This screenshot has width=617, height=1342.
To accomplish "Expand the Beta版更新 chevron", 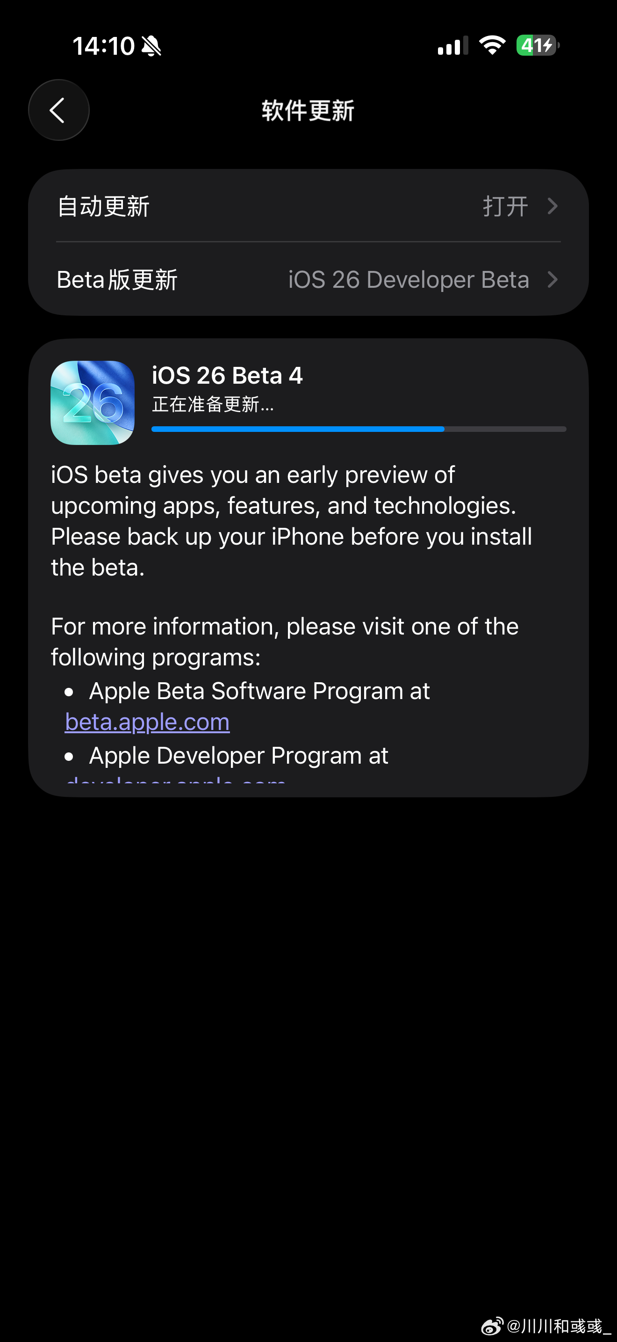I will coord(553,280).
